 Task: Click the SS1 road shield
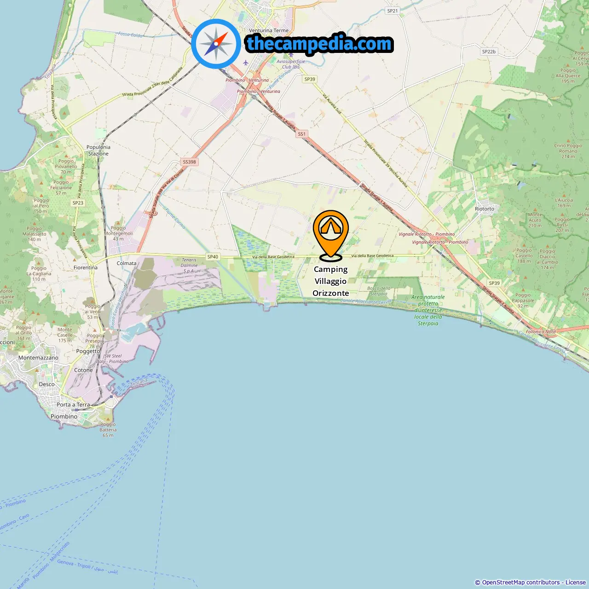[301, 134]
